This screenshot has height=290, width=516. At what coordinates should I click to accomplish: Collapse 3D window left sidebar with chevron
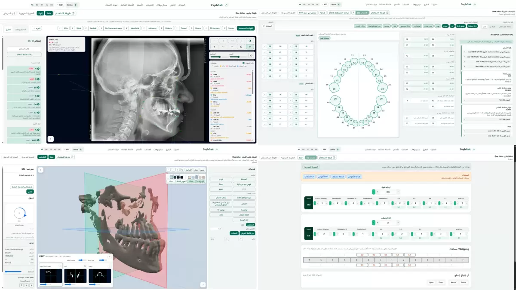pyautogui.click(x=41, y=170)
